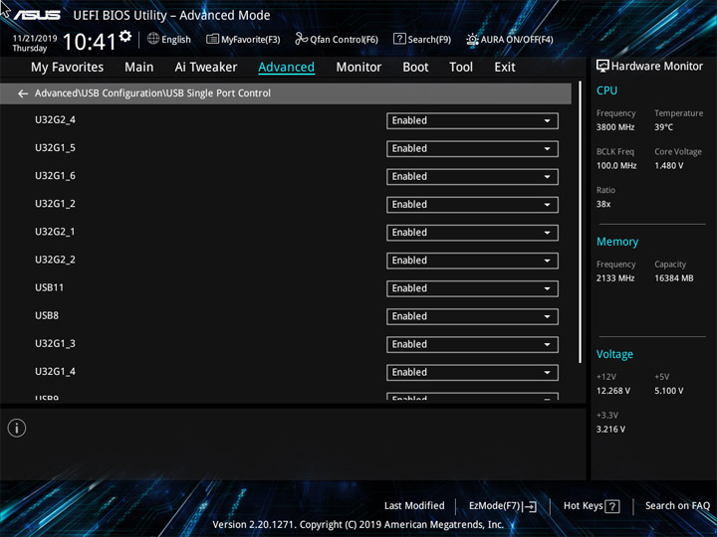Open the U32G2_4 Enabled dropdown
Screen dimensions: 717x537
[472, 120]
